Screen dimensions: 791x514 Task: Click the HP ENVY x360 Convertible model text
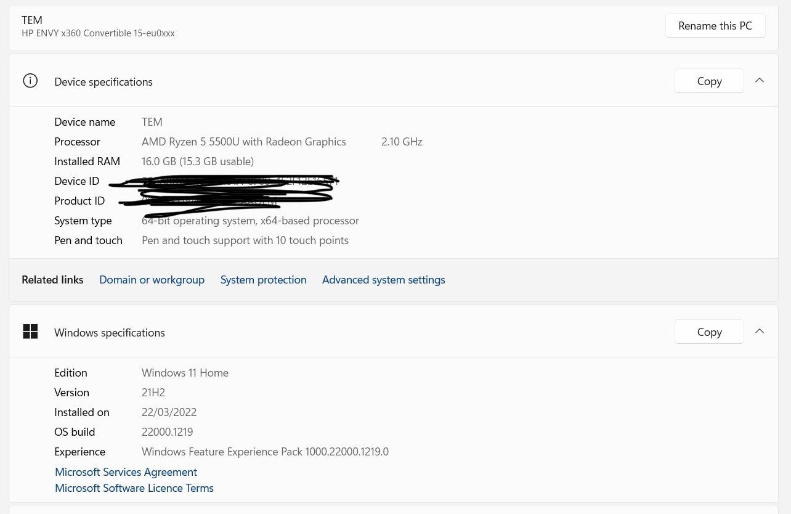point(98,33)
